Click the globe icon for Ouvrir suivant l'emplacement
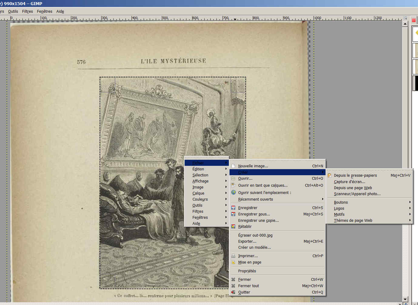Screen dimensions: 418x305 (233, 192)
